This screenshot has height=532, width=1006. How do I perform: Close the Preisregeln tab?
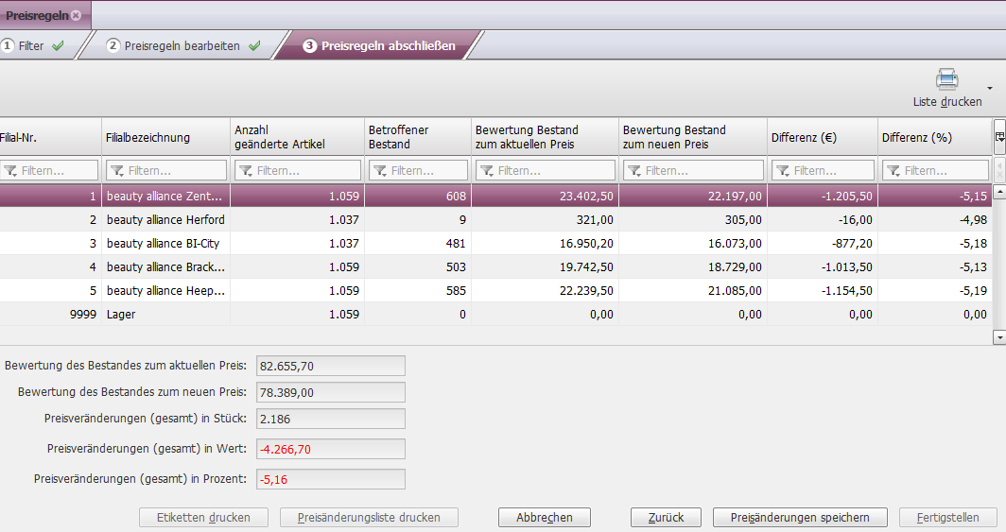[77, 15]
